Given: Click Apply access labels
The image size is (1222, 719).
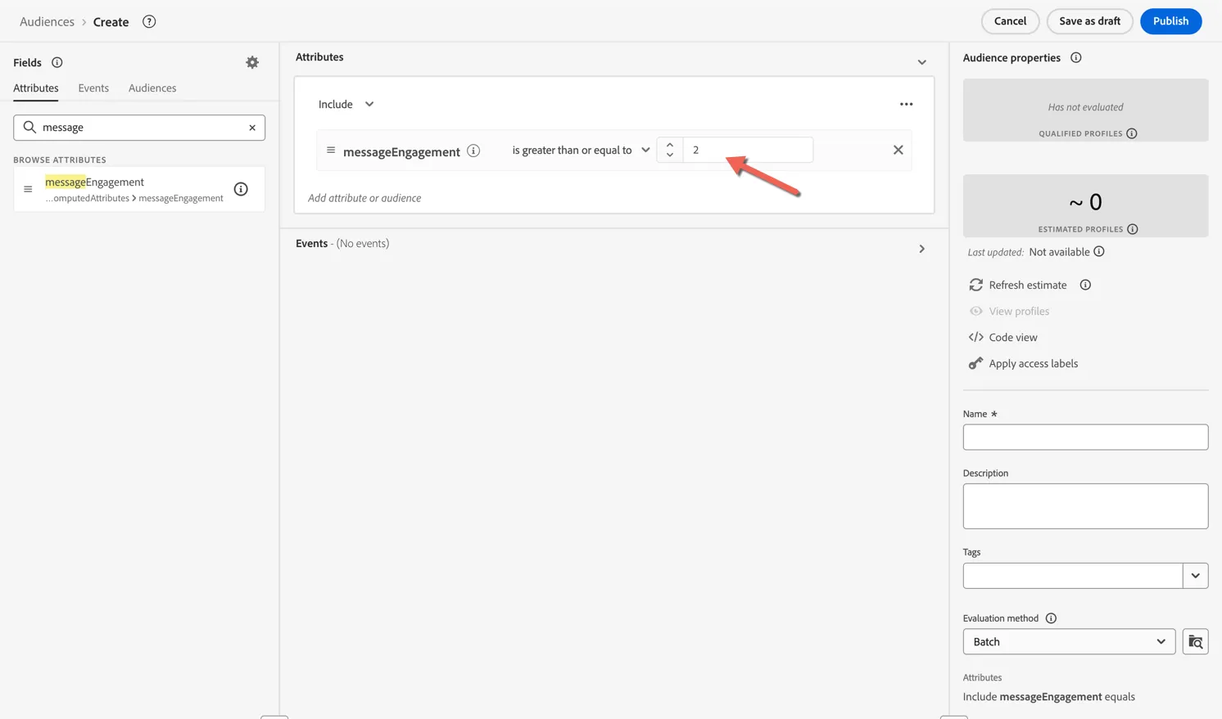Looking at the screenshot, I should [1024, 363].
